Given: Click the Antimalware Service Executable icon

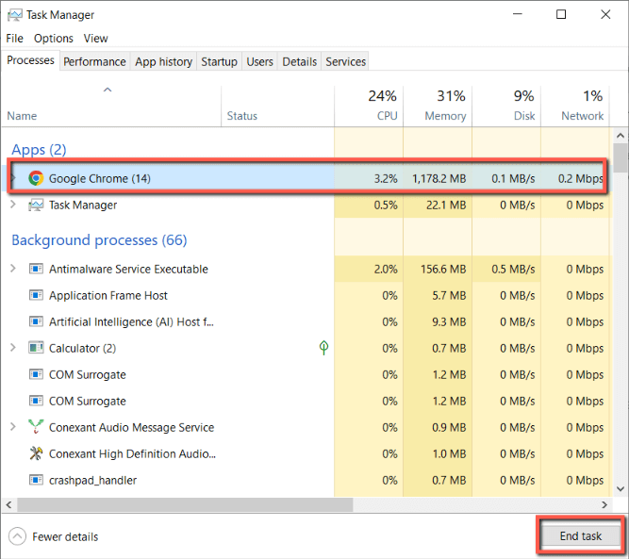Looking at the screenshot, I should (36, 269).
